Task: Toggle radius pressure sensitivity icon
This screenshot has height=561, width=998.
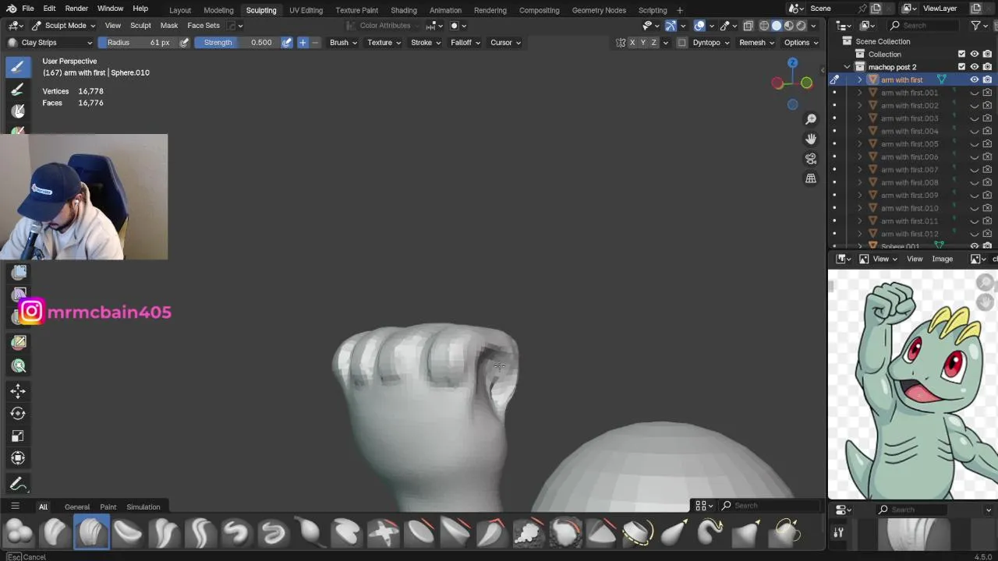Action: [x=184, y=43]
